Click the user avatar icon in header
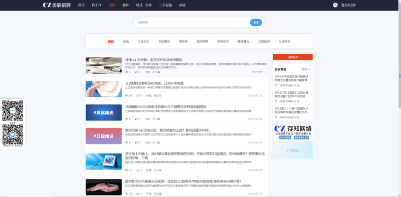 [335, 5]
